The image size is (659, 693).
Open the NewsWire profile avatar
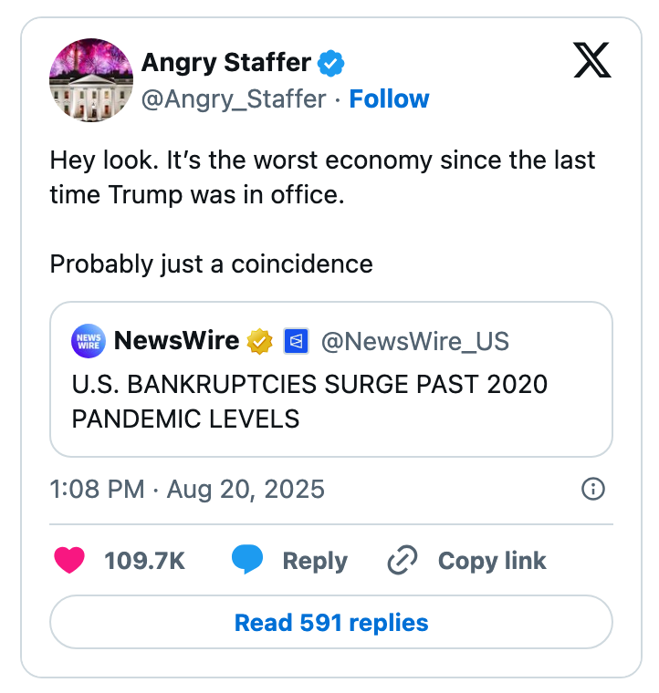click(89, 341)
